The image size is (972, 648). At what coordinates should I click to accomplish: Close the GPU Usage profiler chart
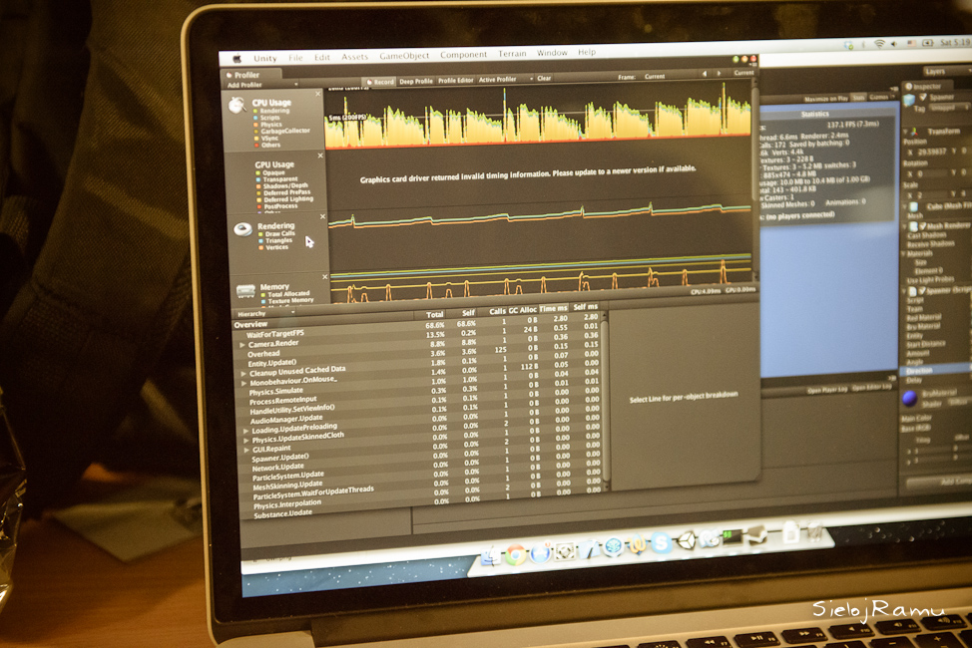(320, 156)
